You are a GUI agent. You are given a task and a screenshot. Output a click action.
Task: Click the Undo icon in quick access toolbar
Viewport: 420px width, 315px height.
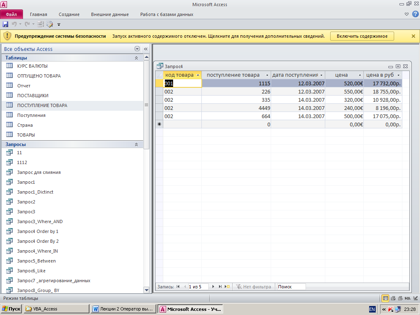pos(14,24)
